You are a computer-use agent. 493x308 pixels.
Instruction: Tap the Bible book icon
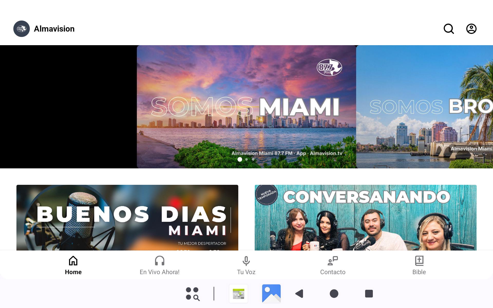[x=419, y=261]
